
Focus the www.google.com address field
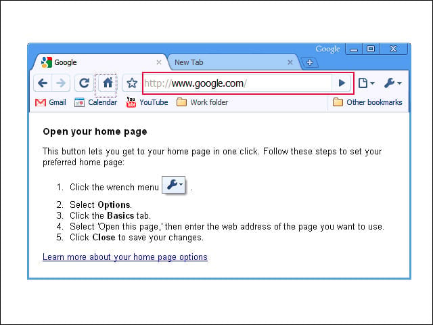tap(237, 83)
